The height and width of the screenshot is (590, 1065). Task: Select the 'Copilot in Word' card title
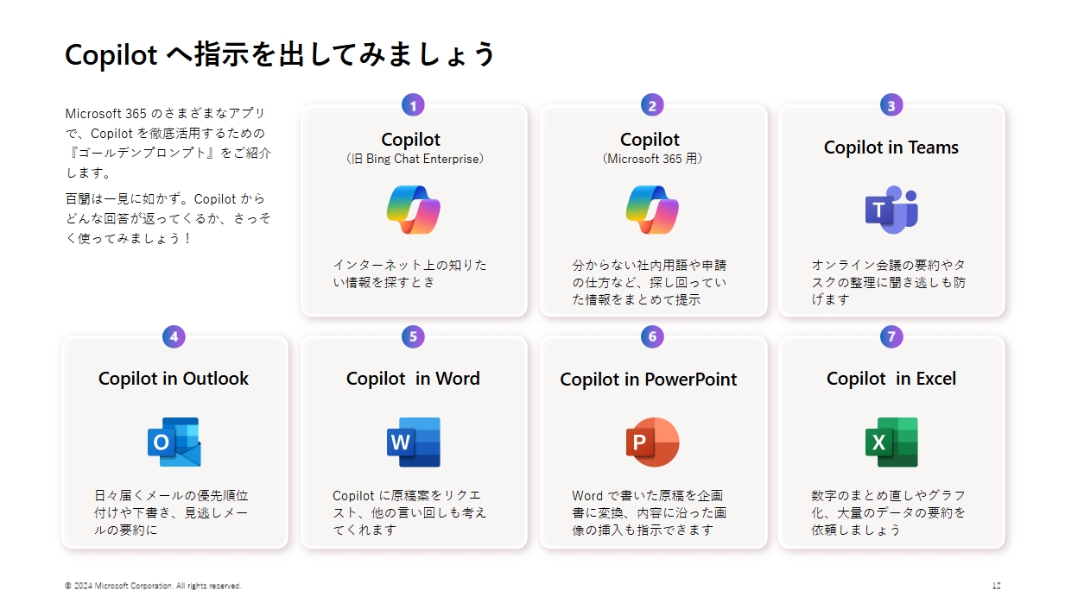point(413,379)
